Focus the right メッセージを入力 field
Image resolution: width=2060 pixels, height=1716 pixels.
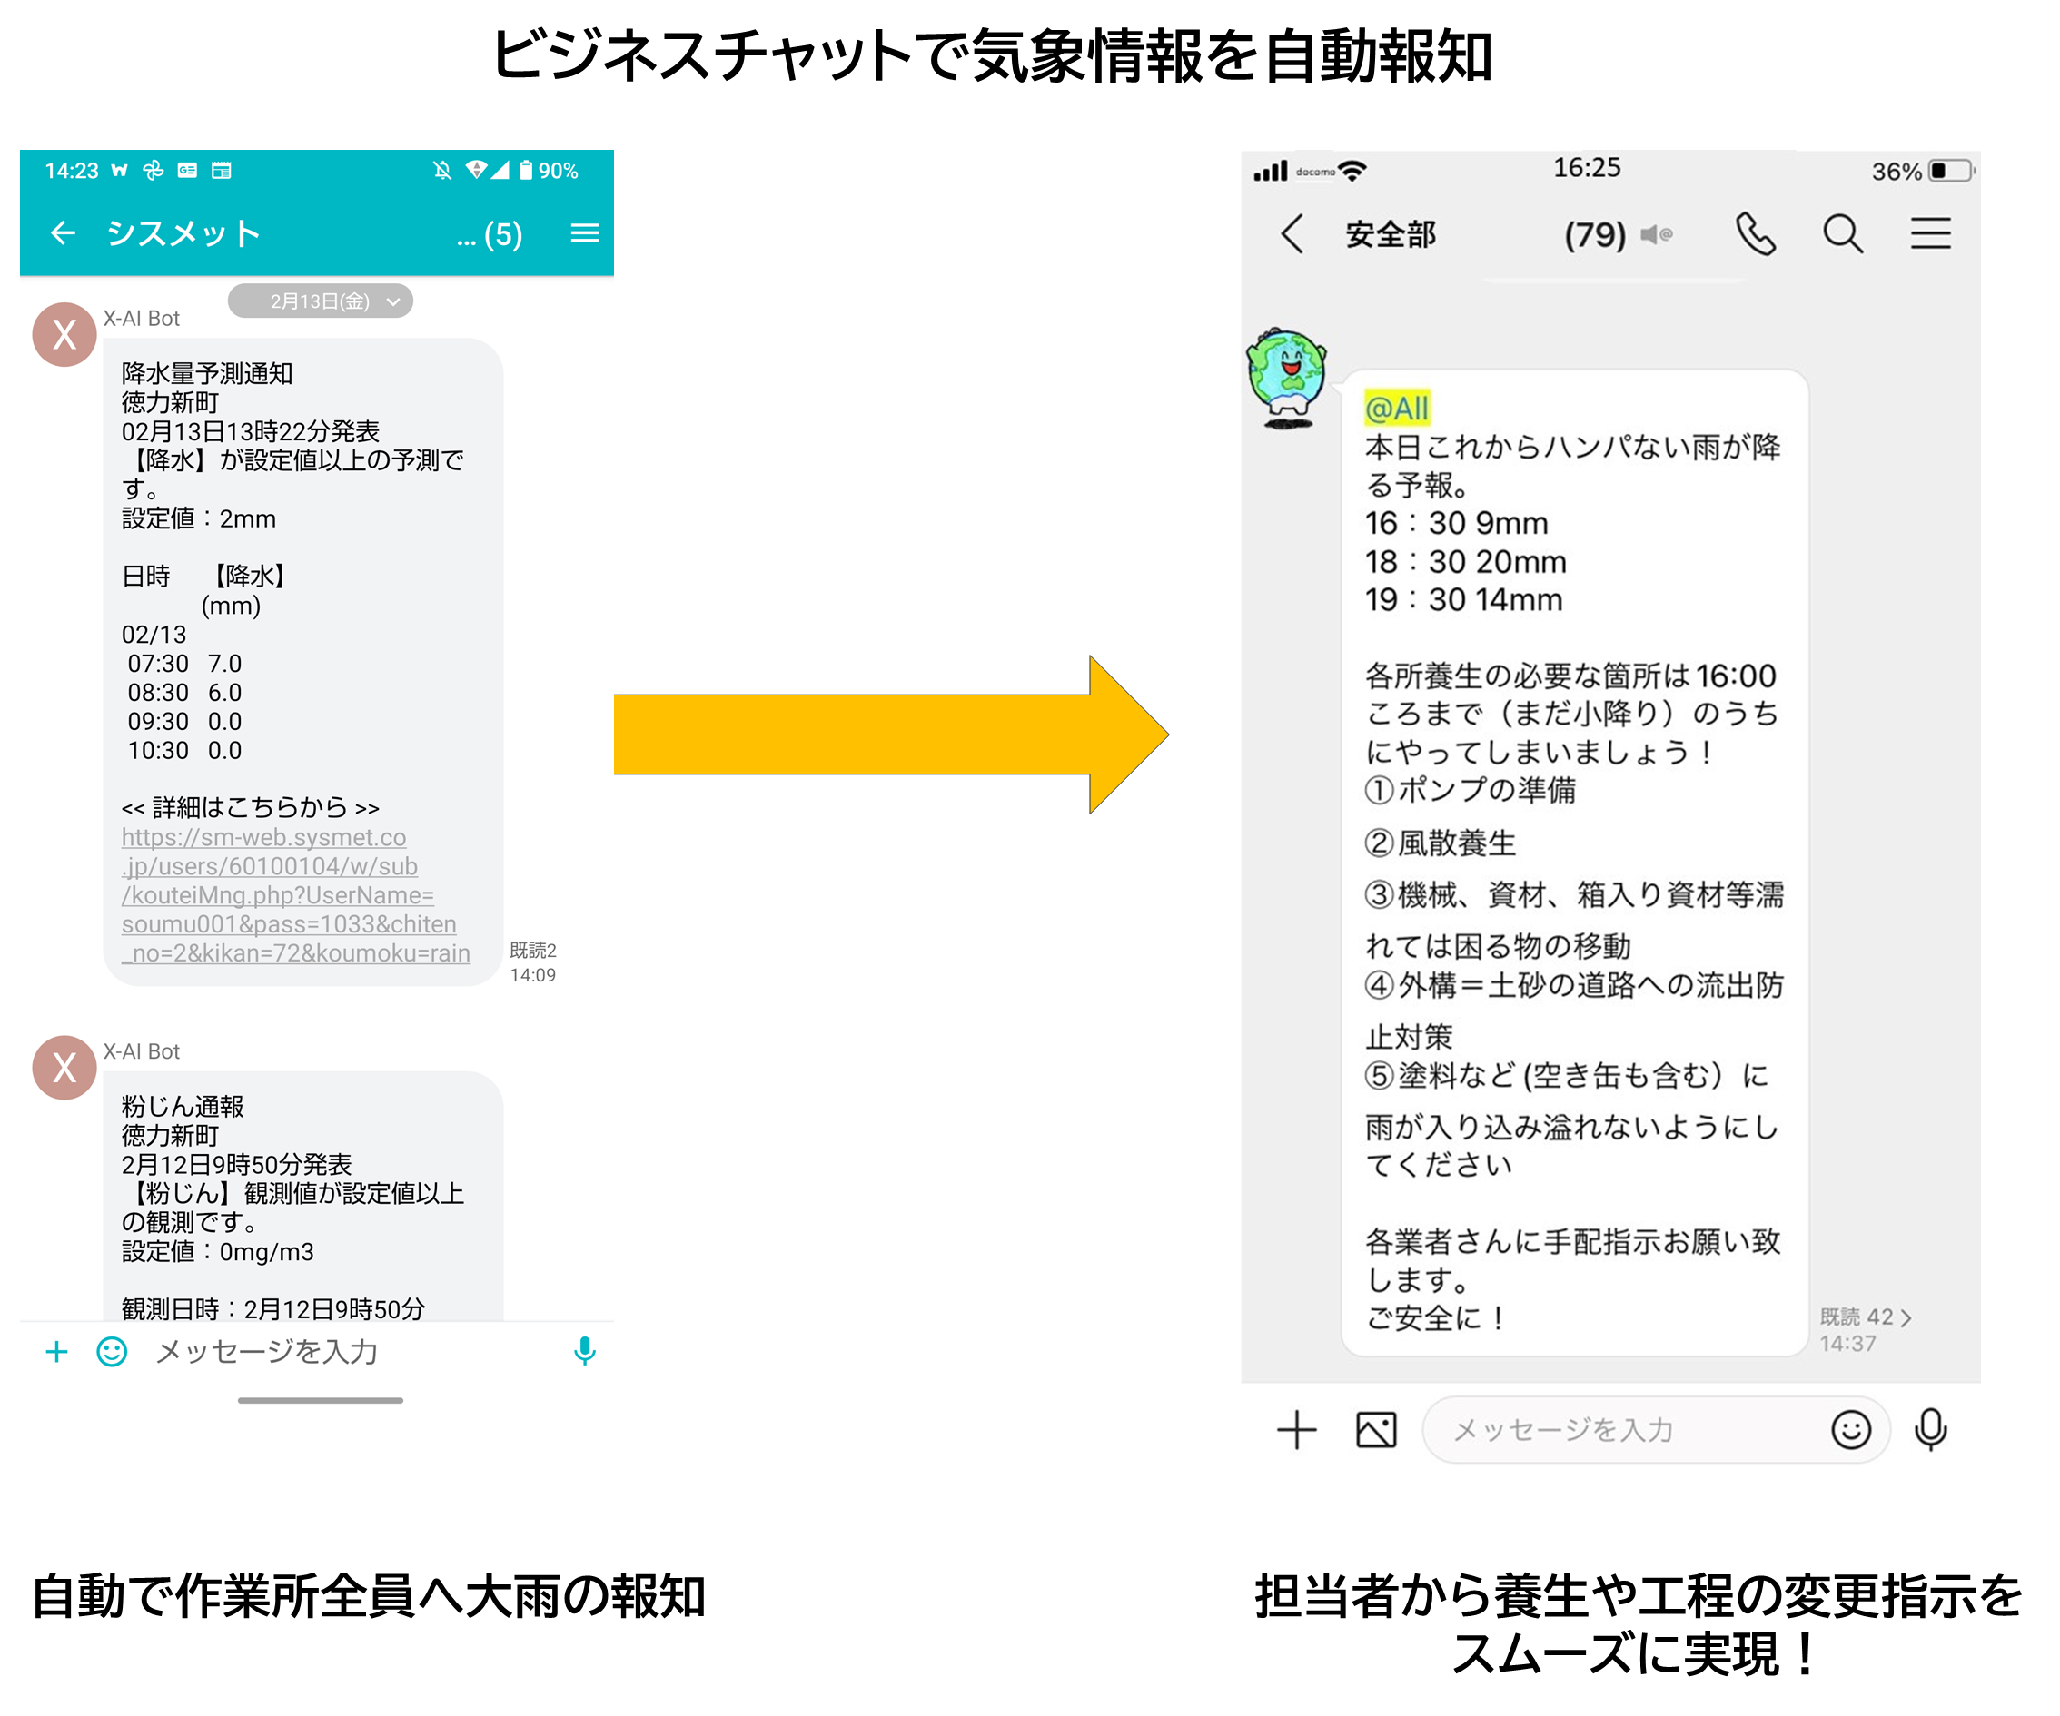pyautogui.click(x=1619, y=1430)
